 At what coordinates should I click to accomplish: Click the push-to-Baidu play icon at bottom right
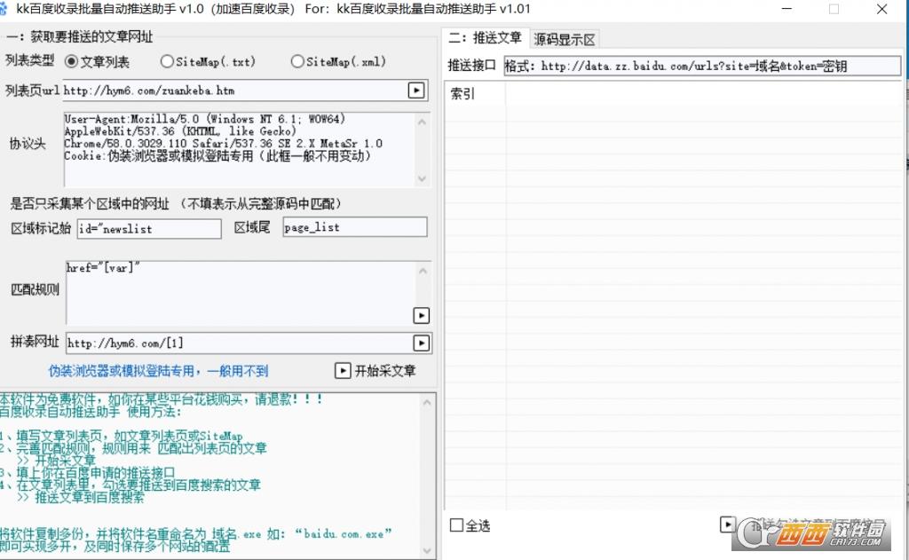tap(728, 525)
